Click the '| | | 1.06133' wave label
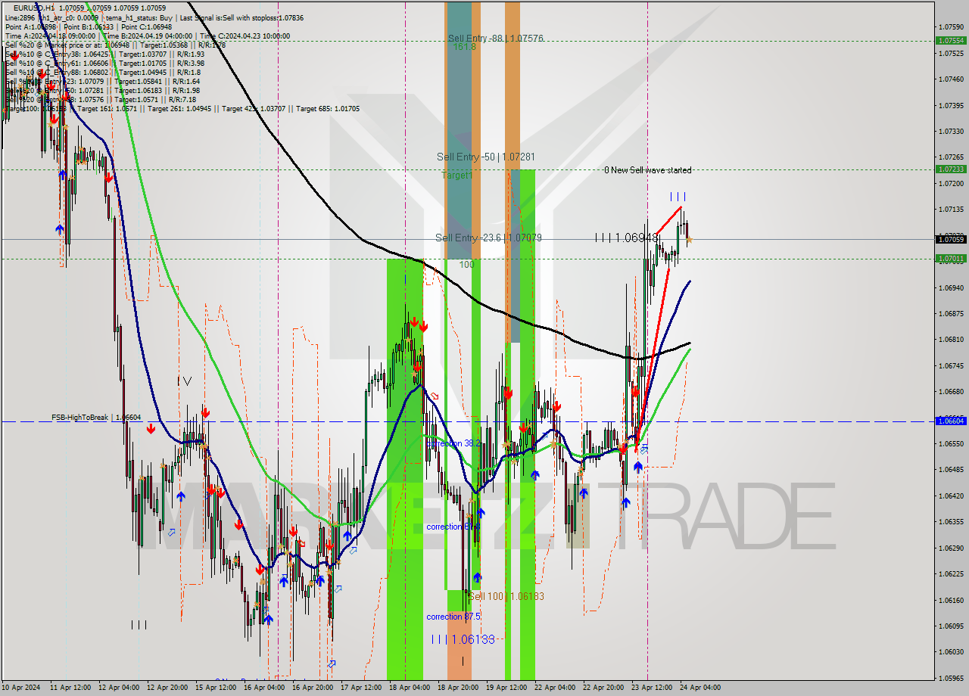Image resolution: width=969 pixels, height=696 pixels. point(463,639)
